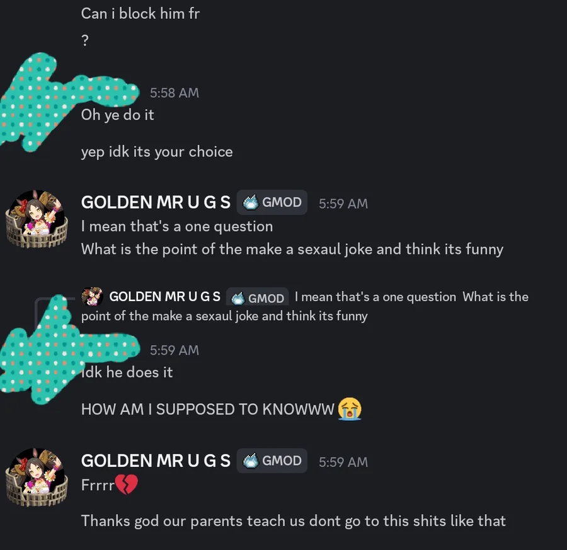Screen dimensions: 567x550
Task: Click the broken heart emoji
Action: pos(126,484)
